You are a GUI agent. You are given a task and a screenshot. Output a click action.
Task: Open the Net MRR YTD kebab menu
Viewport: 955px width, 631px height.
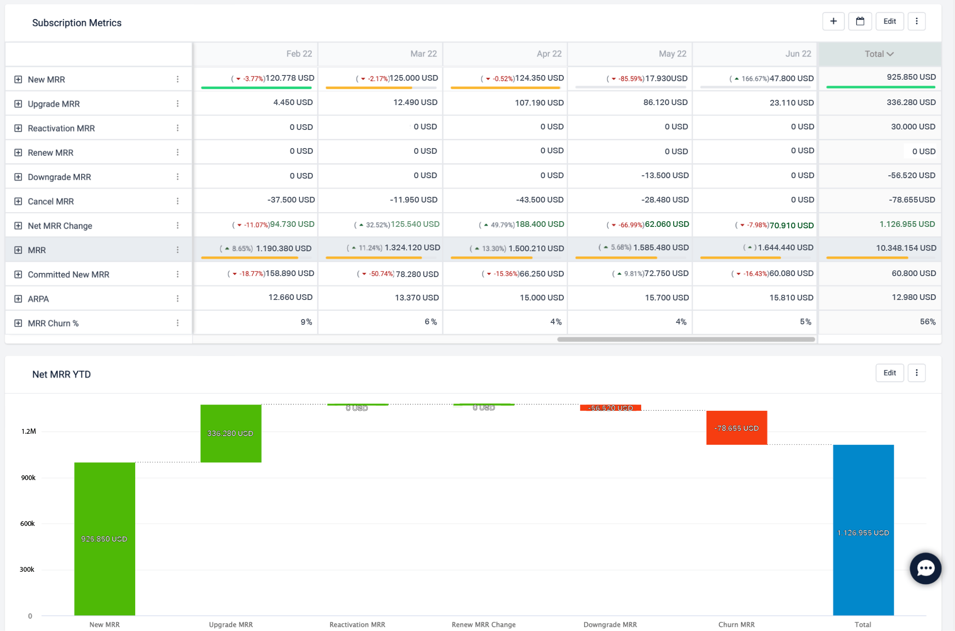pyautogui.click(x=916, y=373)
